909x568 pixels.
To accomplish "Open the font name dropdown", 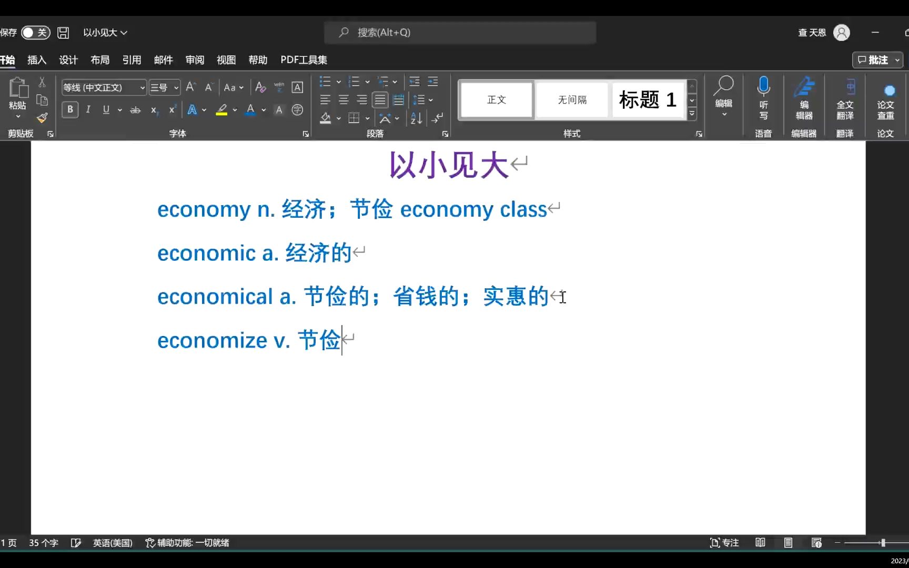I will tap(142, 87).
